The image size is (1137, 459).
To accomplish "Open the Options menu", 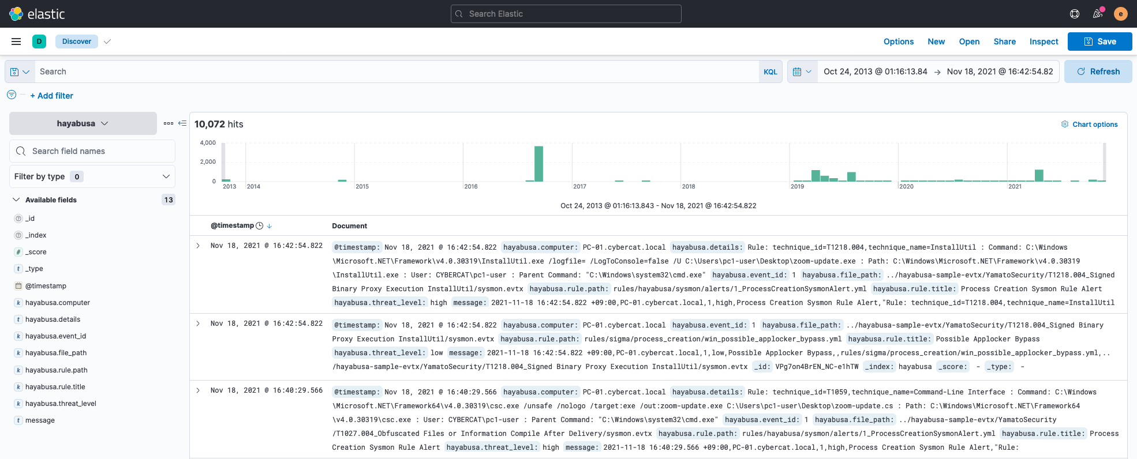I will point(899,42).
